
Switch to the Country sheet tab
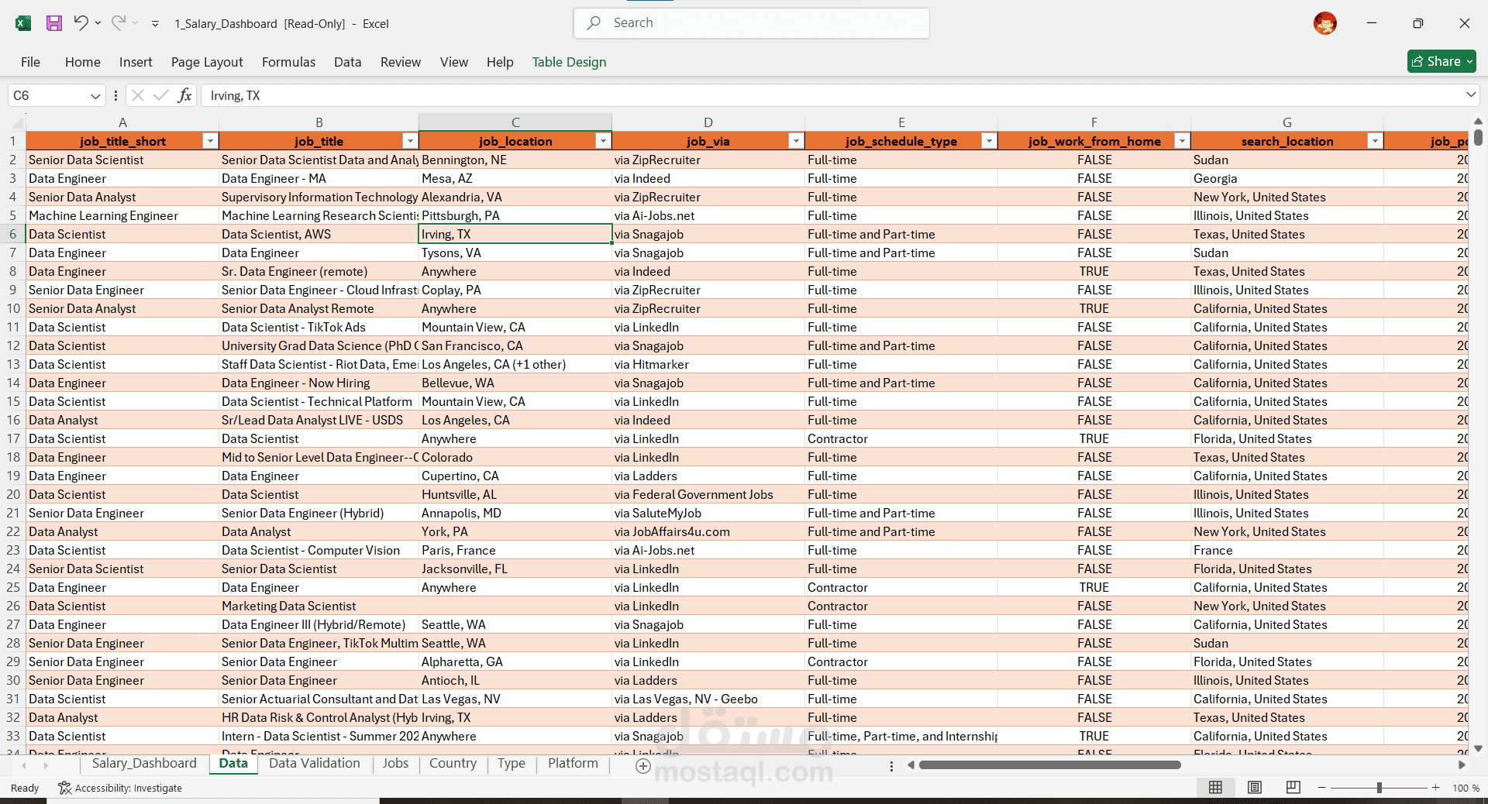(453, 764)
